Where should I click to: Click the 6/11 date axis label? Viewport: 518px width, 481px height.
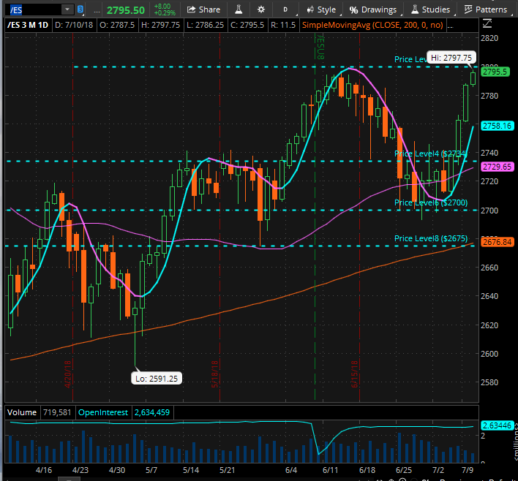click(331, 470)
